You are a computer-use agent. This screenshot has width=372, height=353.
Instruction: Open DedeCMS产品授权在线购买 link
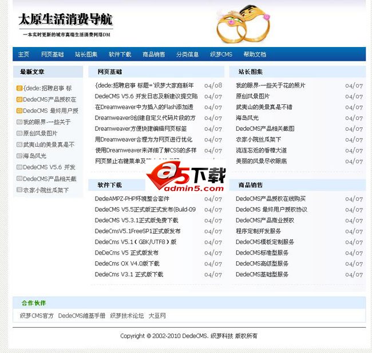271,199
